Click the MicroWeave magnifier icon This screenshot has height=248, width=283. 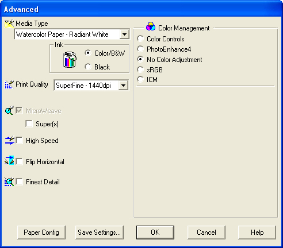9,110
